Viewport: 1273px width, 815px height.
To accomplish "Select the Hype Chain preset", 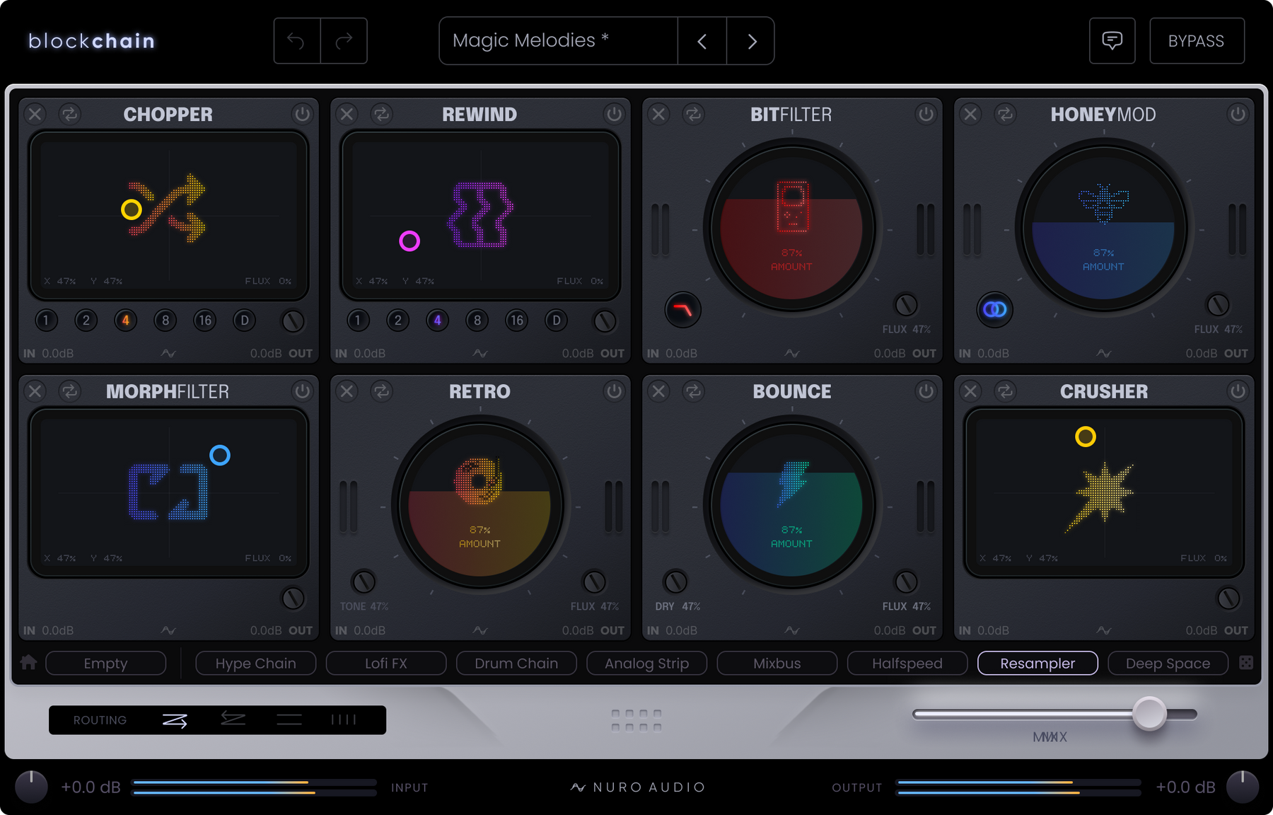I will 256,664.
